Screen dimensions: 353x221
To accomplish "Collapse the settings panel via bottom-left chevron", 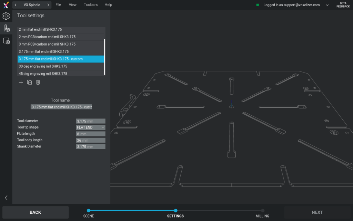I will pyautogui.click(x=6, y=198).
